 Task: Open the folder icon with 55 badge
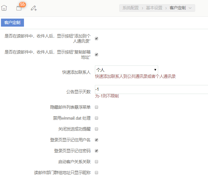(19, 8)
